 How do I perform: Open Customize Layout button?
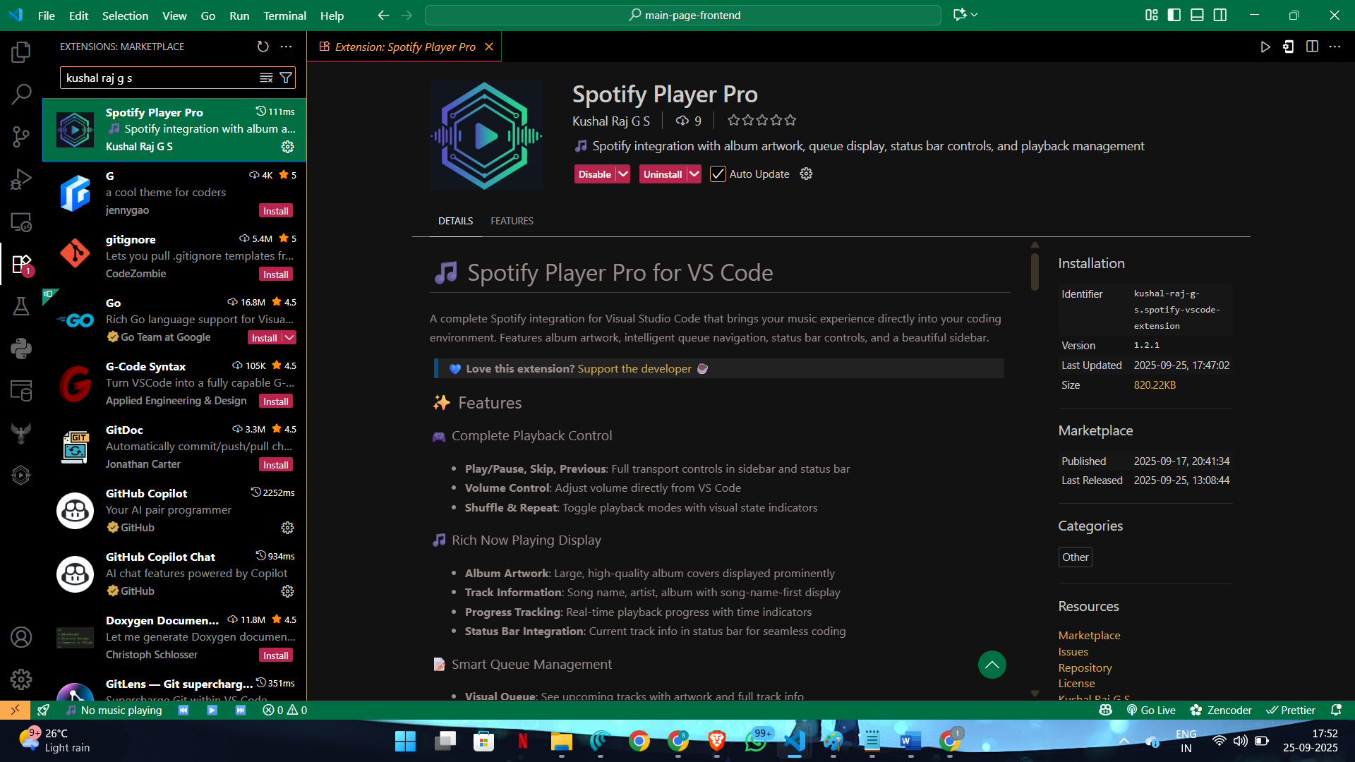coord(1152,15)
